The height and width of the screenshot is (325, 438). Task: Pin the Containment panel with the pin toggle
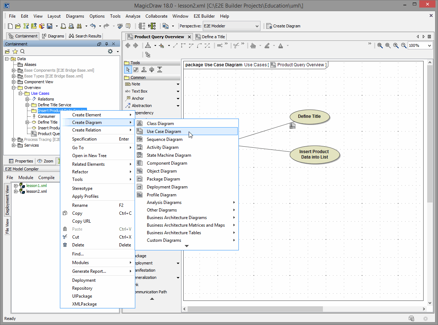(x=106, y=44)
